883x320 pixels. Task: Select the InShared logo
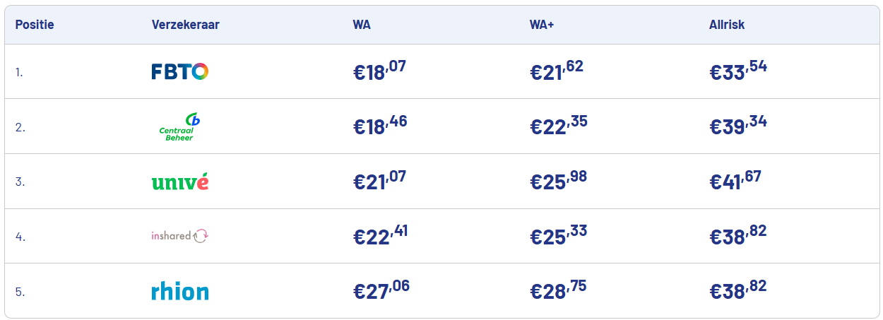180,236
